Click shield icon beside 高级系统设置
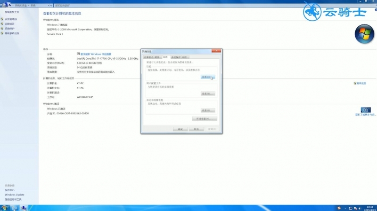The height and width of the screenshot is (211, 377). [x=2, y=33]
